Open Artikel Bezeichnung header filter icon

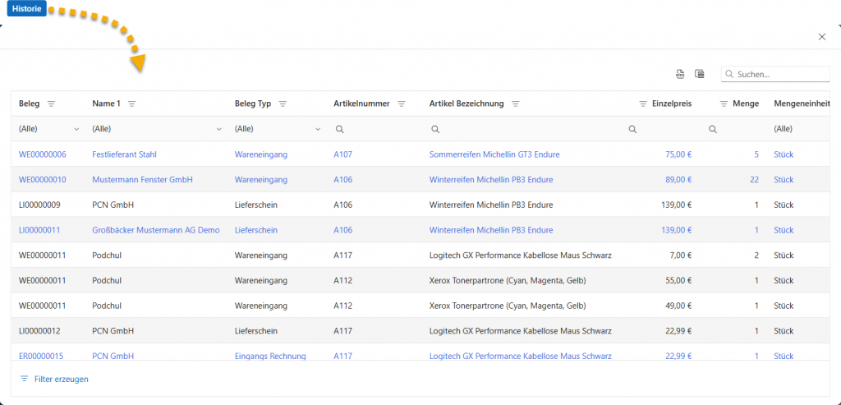[516, 104]
